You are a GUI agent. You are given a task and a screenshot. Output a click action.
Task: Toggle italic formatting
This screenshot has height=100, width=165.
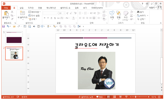click(48, 18)
